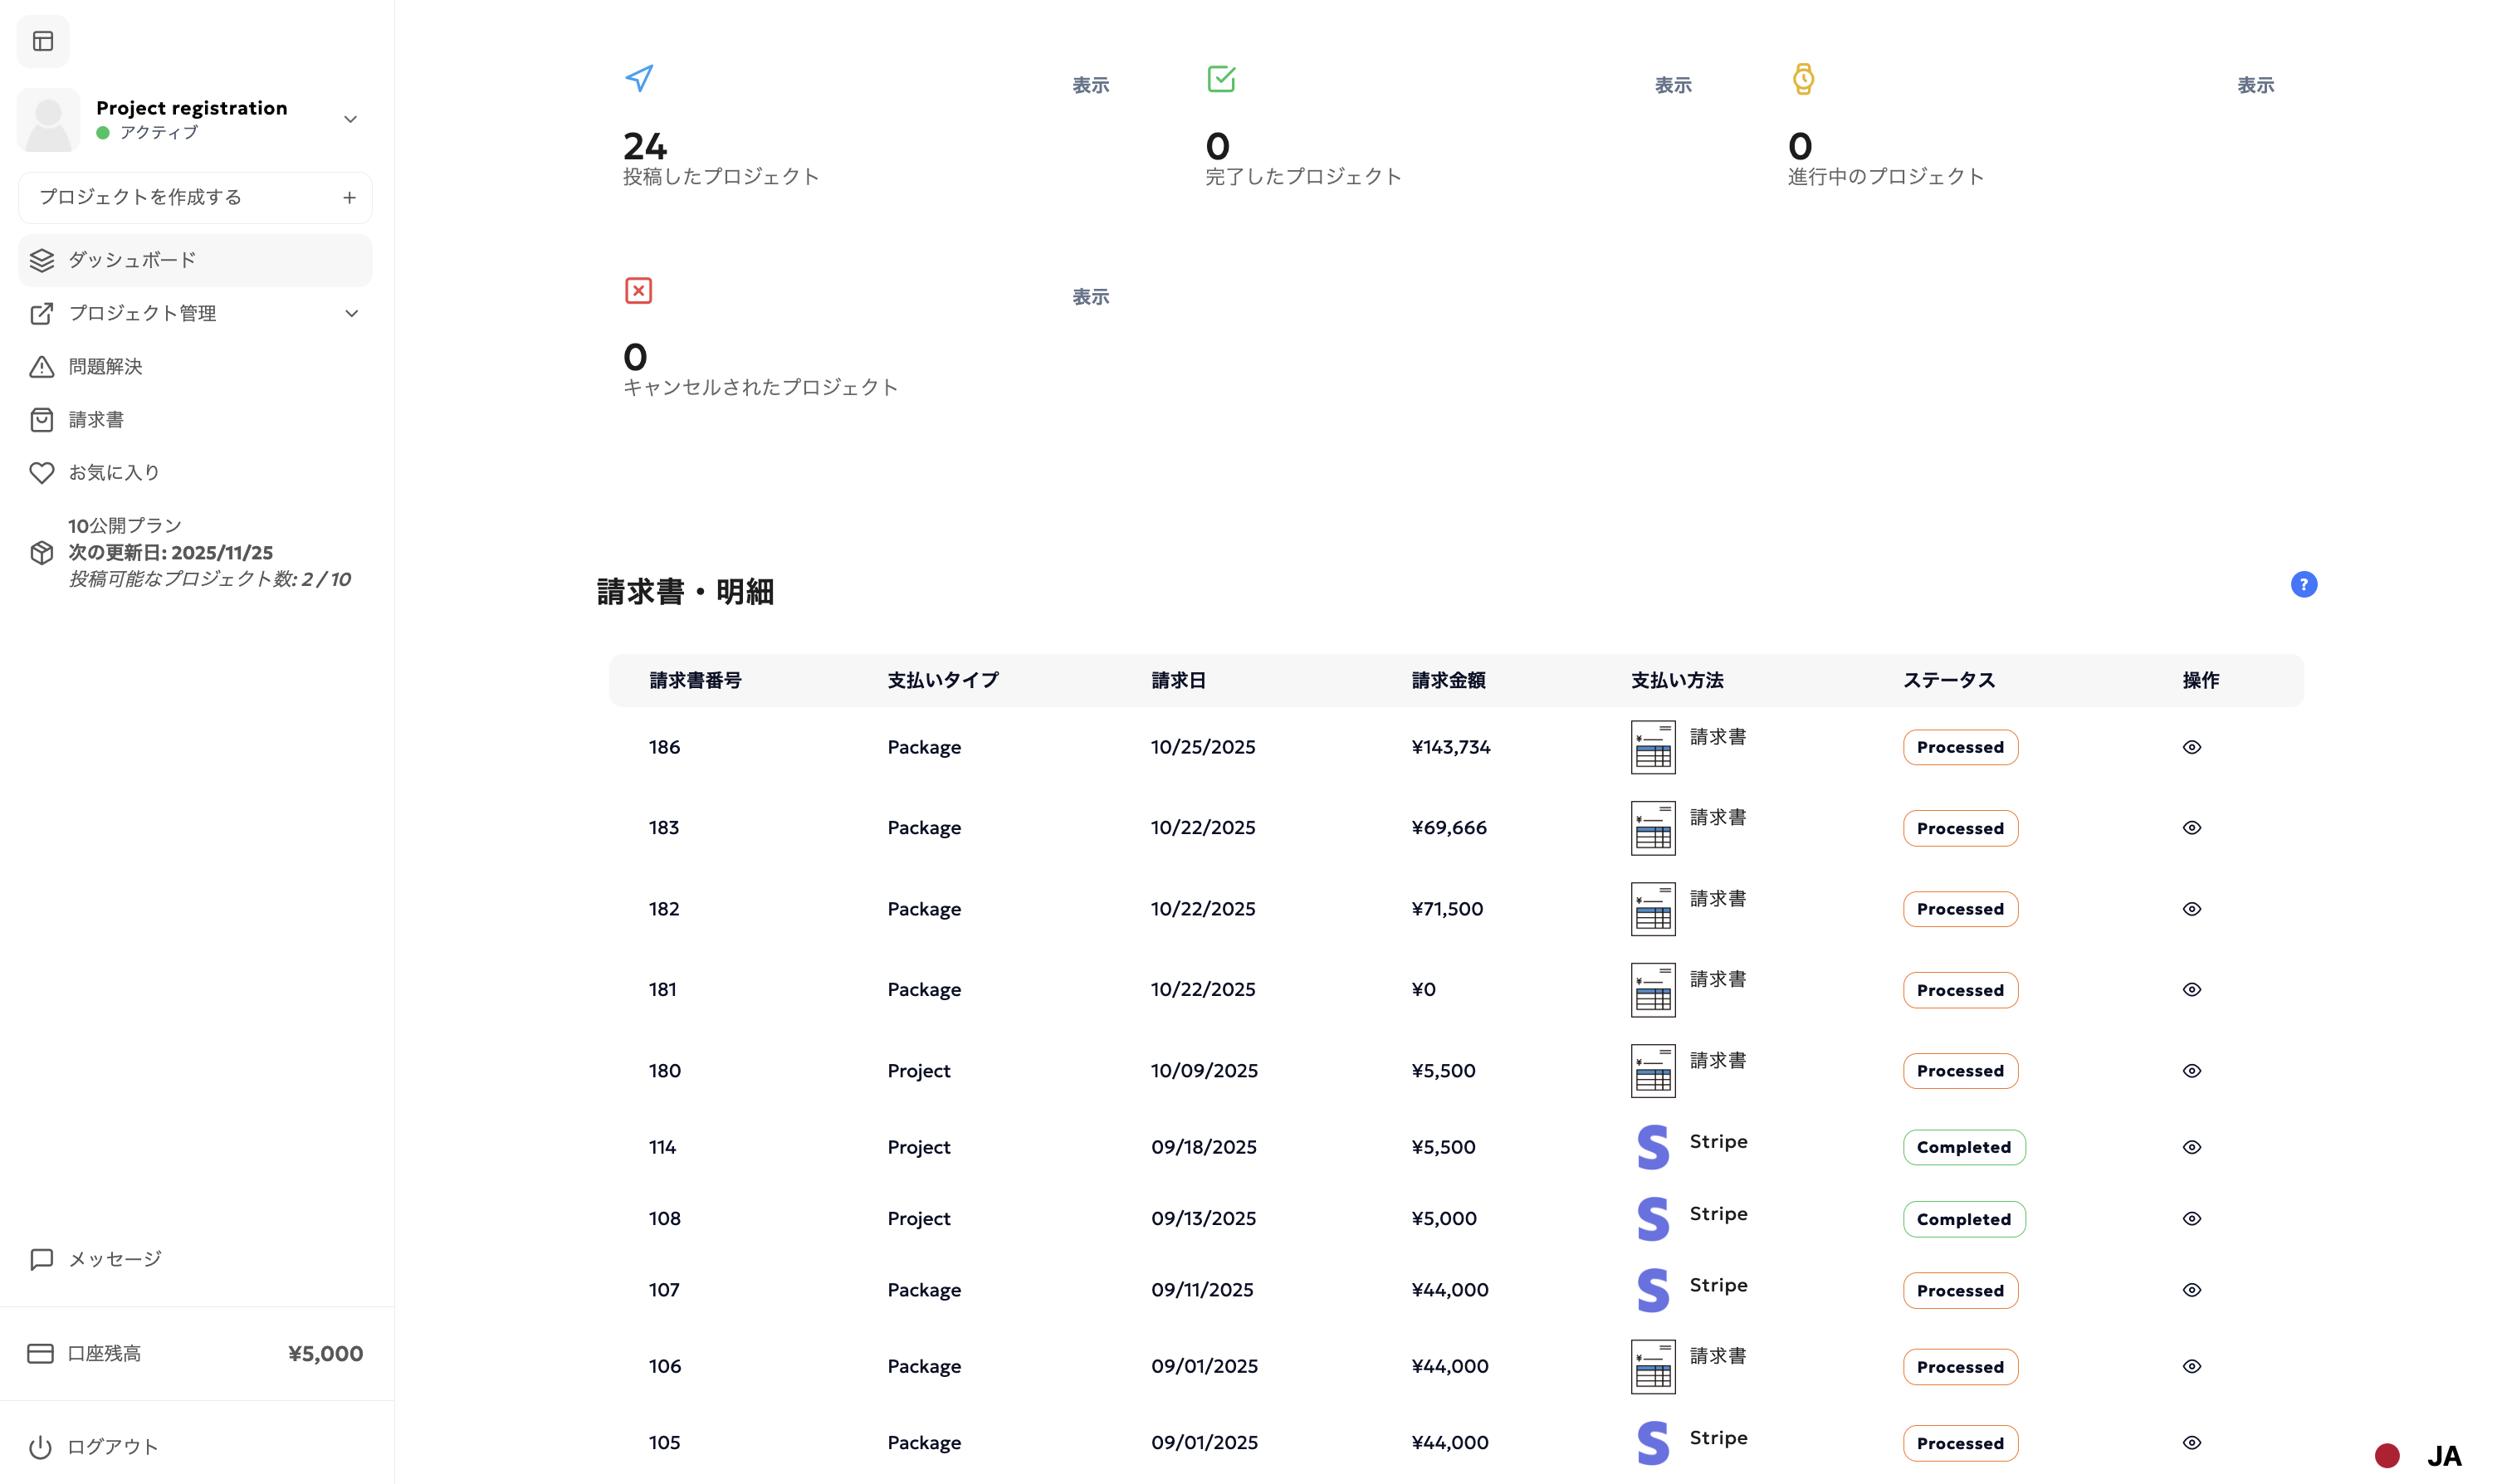Click the red X cancelled projects icon

click(x=638, y=291)
